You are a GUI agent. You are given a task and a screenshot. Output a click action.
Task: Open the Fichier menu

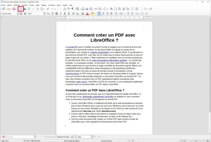coord(3,5)
